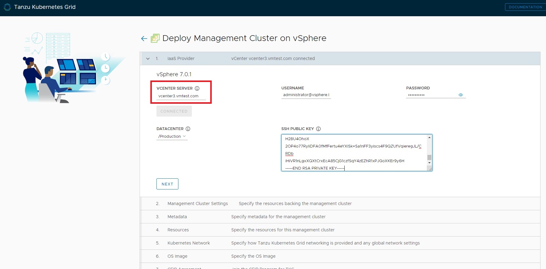Click the SSH key textarea scrollbar thumb
The image size is (546, 269).
coord(429,157)
